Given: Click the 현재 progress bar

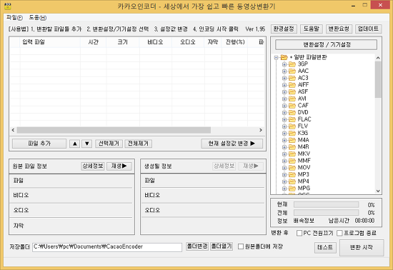Looking at the screenshot, I should [326, 205].
